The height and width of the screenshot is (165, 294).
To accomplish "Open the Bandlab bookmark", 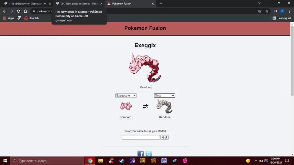I will click(31, 18).
